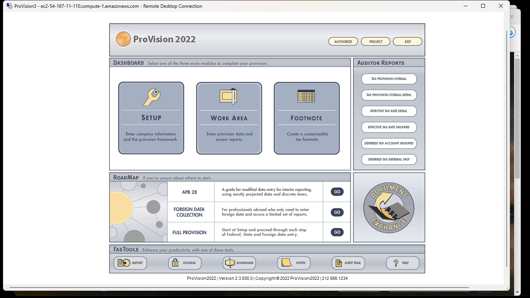
Task: Open the Effective Tax Rate Detail report
Action: (x=389, y=111)
